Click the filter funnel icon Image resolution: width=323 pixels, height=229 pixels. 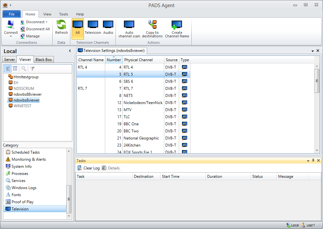tap(32, 69)
